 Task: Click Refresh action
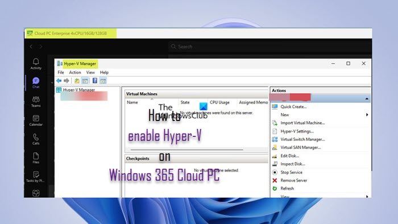coord(287,189)
